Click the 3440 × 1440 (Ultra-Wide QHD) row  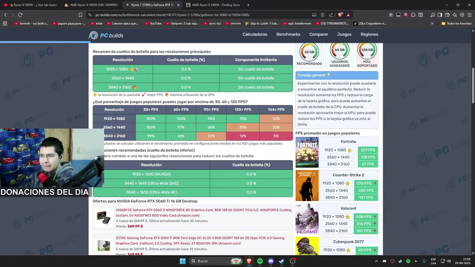pos(193,183)
